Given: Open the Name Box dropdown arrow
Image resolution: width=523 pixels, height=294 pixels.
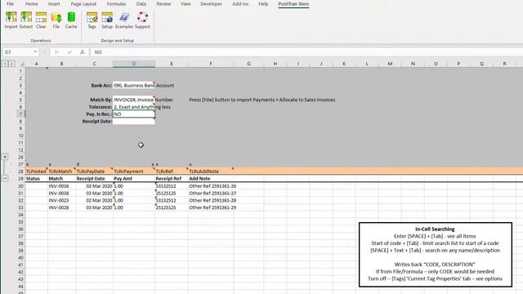Looking at the screenshot, I should point(35,52).
